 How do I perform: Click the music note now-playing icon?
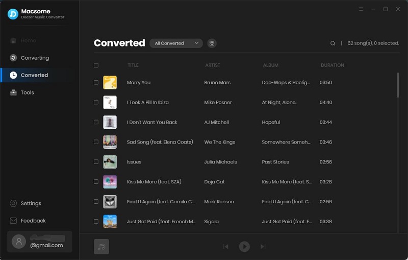tap(101, 247)
